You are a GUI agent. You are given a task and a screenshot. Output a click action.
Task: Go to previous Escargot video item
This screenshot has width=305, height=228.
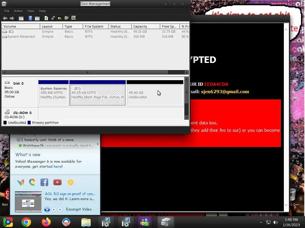(54, 209)
